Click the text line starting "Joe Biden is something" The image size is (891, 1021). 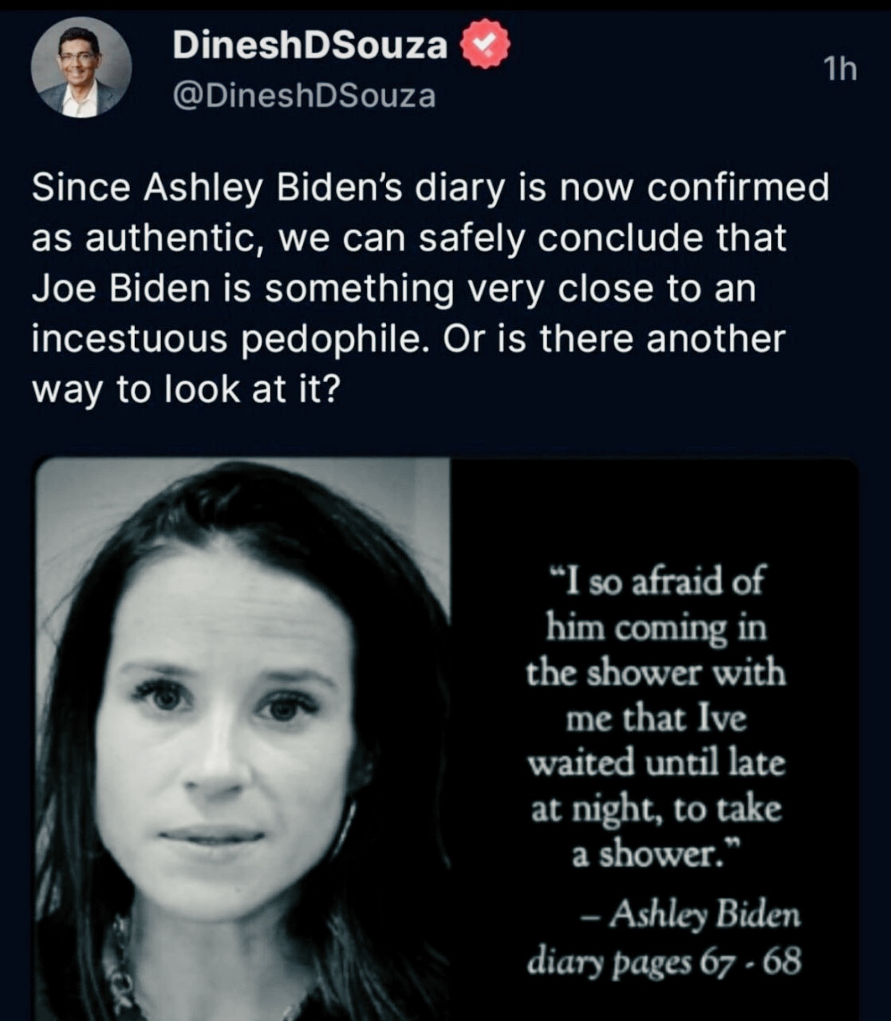point(393,290)
